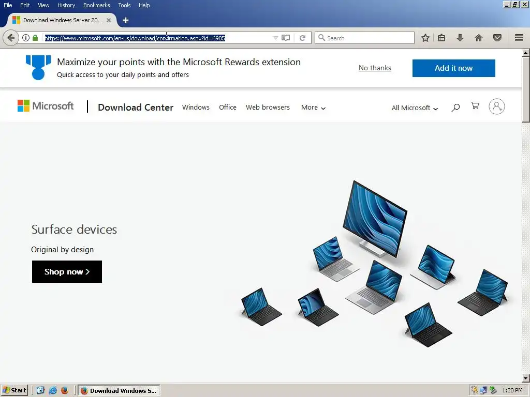
Task: Focus the Firefox Search input field
Action: pyautogui.click(x=364, y=38)
